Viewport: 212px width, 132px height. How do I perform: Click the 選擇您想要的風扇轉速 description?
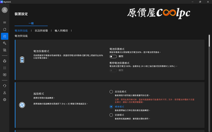[x=44, y=98]
